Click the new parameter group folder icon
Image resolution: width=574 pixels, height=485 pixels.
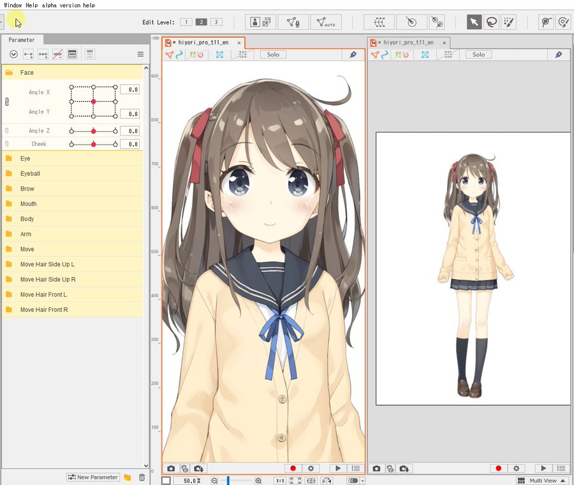coord(128,477)
